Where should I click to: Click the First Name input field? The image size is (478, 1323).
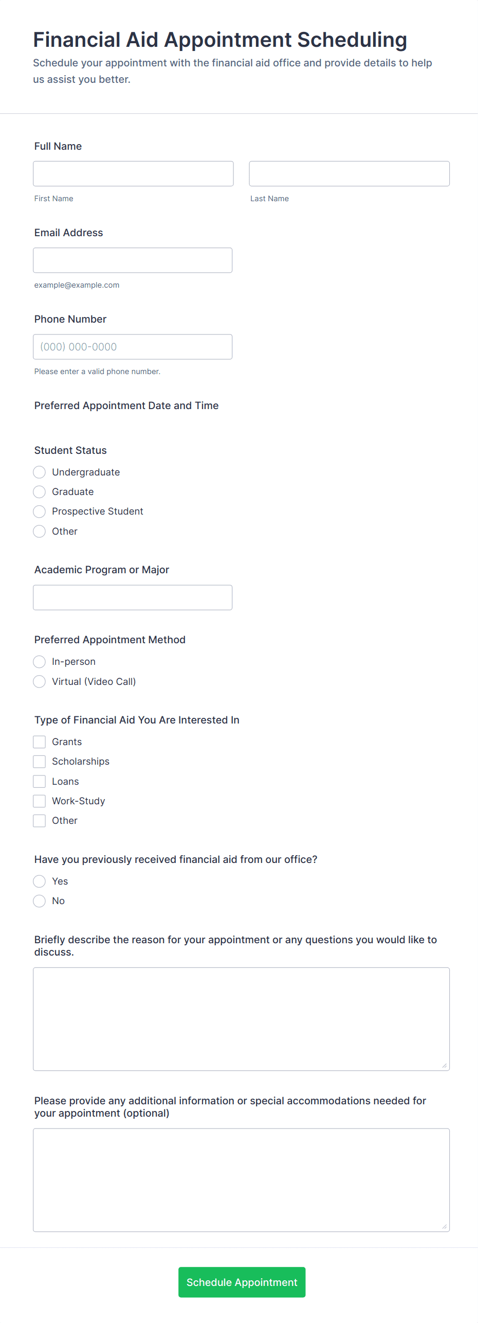coord(133,174)
